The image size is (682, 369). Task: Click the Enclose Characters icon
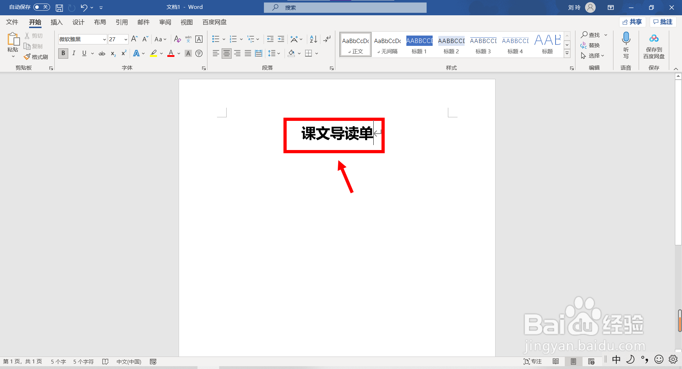pyautogui.click(x=199, y=53)
